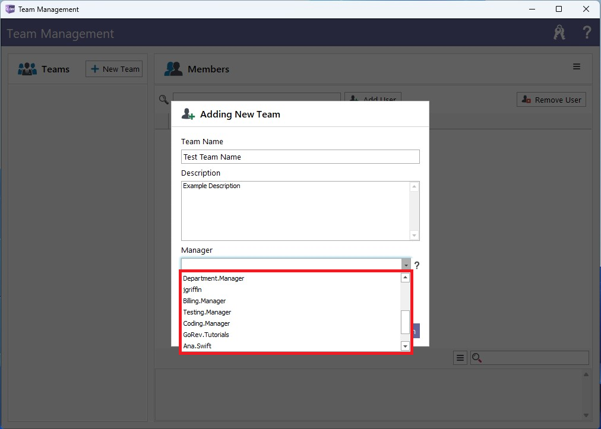Open help via header question mark icon

(586, 33)
